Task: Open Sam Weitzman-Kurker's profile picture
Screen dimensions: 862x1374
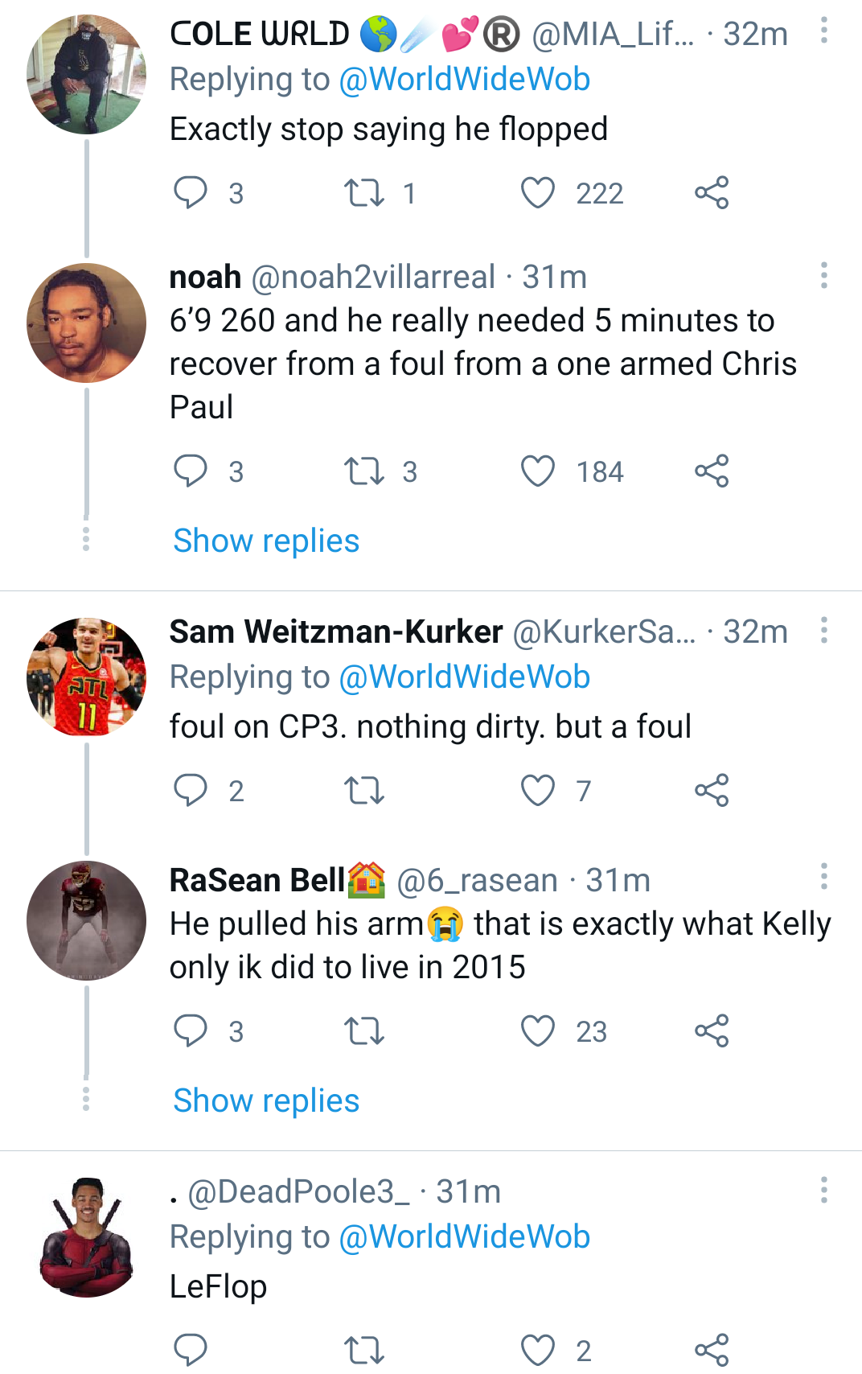Action: point(86,677)
